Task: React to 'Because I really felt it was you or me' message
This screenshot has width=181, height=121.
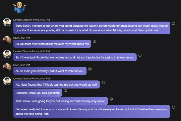Action: 174,107
